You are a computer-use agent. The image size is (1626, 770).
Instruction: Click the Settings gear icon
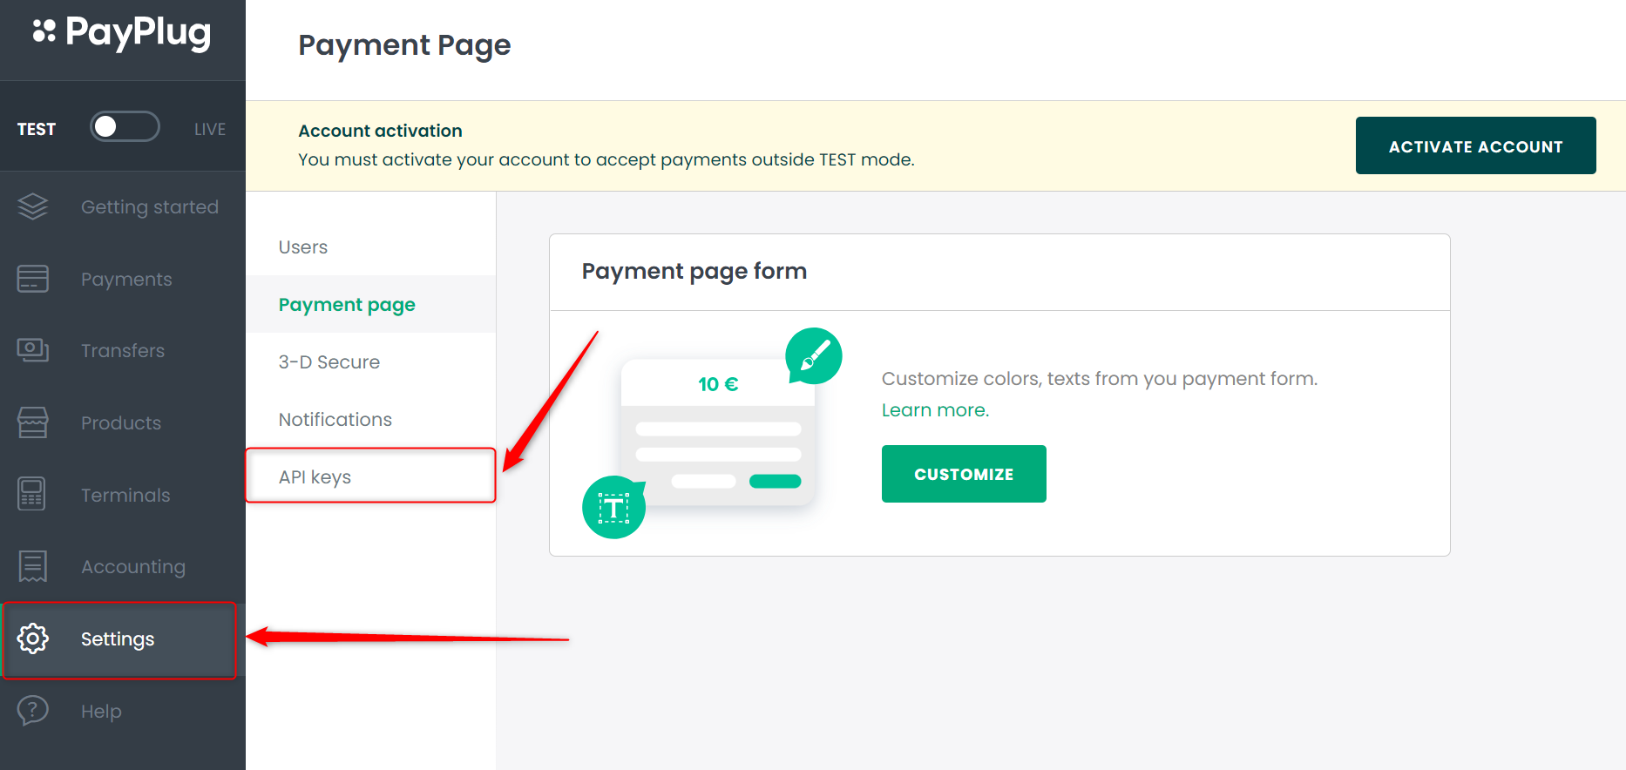33,638
